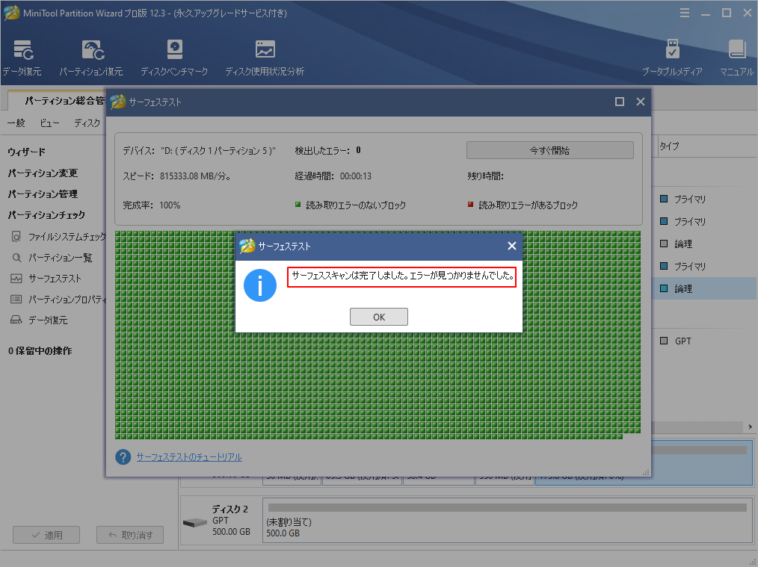Click the パーティション一覧 magnifier icon

16,258
